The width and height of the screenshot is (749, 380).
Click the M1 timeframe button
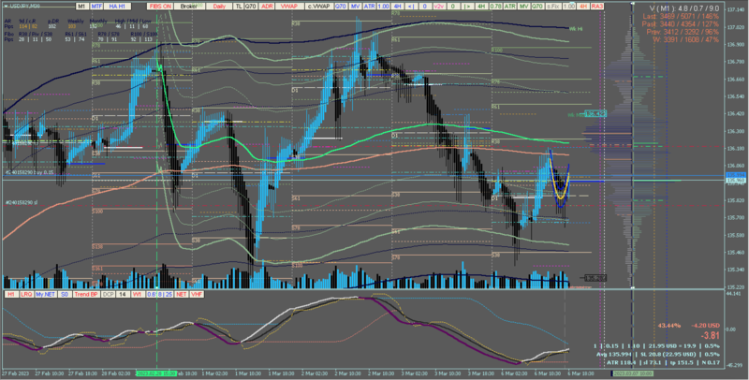pyautogui.click(x=81, y=7)
